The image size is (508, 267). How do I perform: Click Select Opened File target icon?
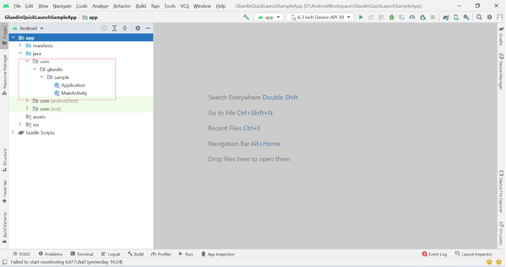pos(104,28)
